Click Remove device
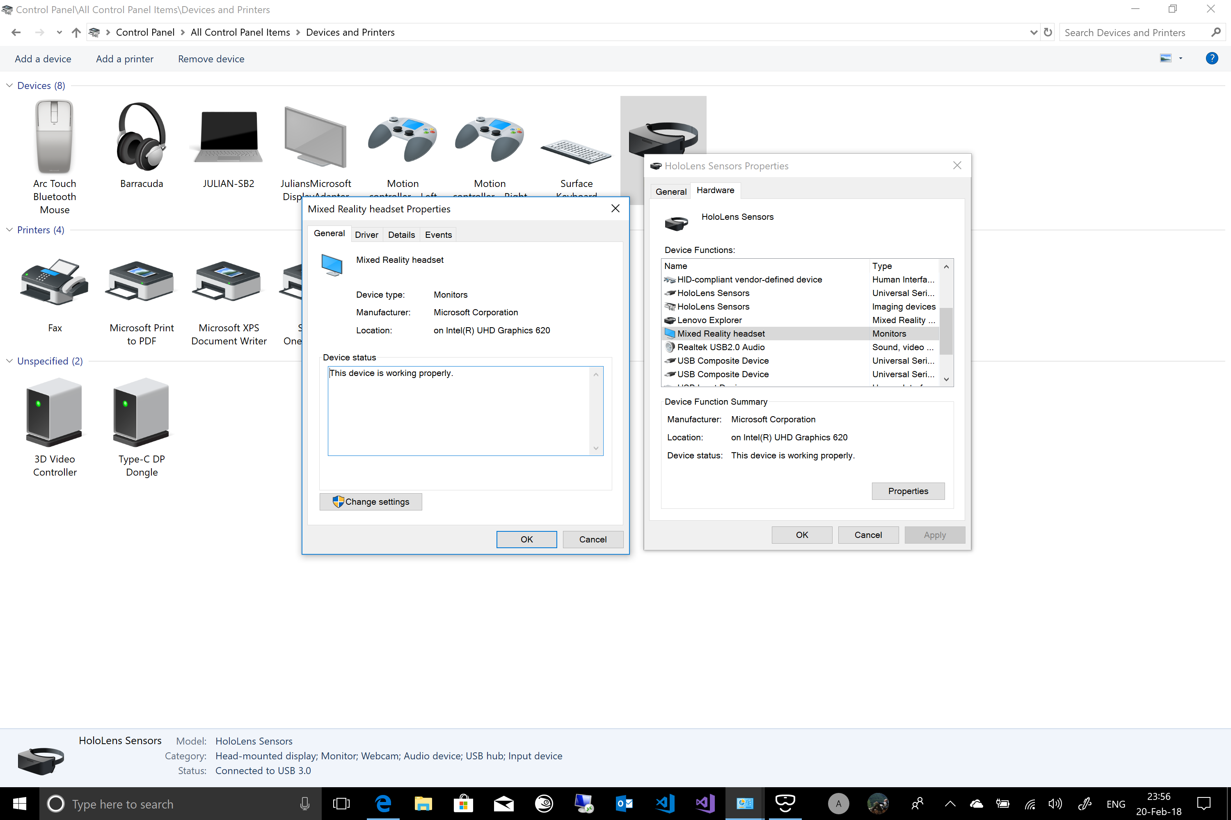Screen dimensions: 1231x820 coord(211,59)
